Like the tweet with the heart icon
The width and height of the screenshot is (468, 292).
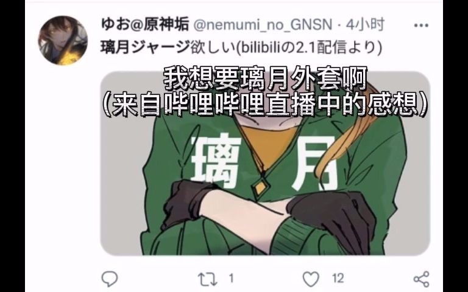[x=311, y=279]
